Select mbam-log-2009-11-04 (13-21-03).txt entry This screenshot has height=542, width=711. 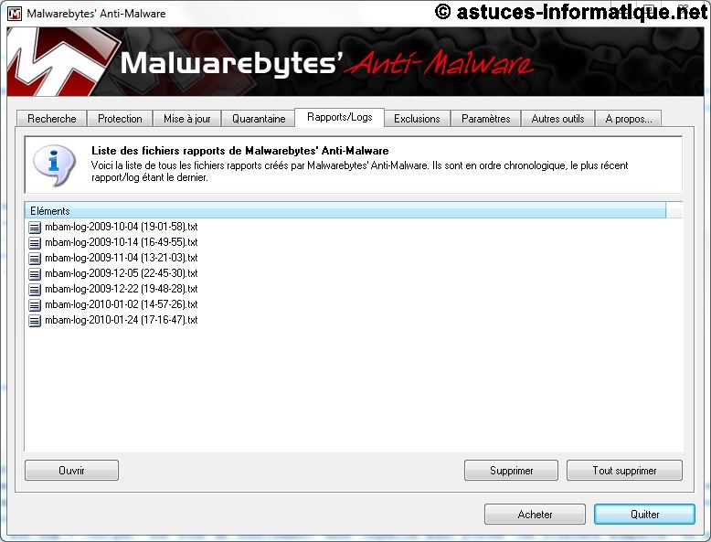coord(121,258)
